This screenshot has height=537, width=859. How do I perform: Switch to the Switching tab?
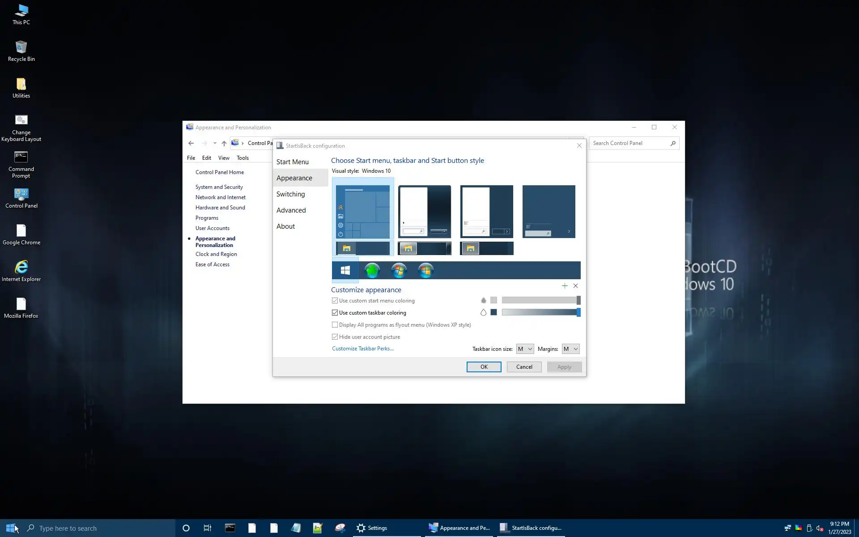(290, 194)
